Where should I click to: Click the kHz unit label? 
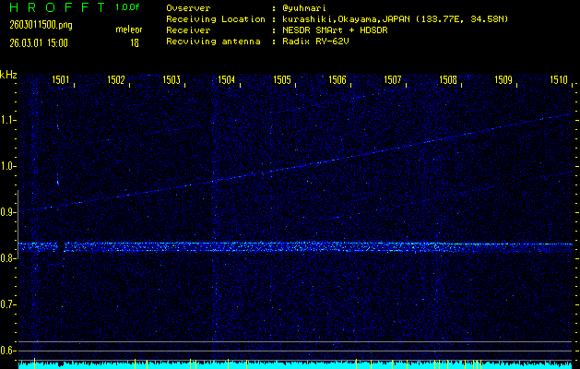click(8, 75)
